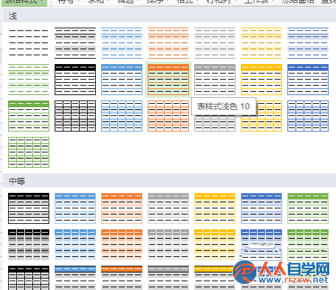Select the plain black dashed style without shading in Light section
The image size is (336, 290).
coord(28,43)
